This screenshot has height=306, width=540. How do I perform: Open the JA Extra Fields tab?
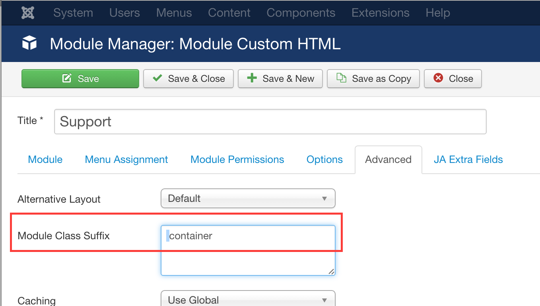(x=468, y=160)
